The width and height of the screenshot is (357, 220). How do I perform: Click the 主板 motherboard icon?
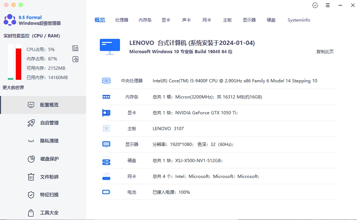pos(106,129)
